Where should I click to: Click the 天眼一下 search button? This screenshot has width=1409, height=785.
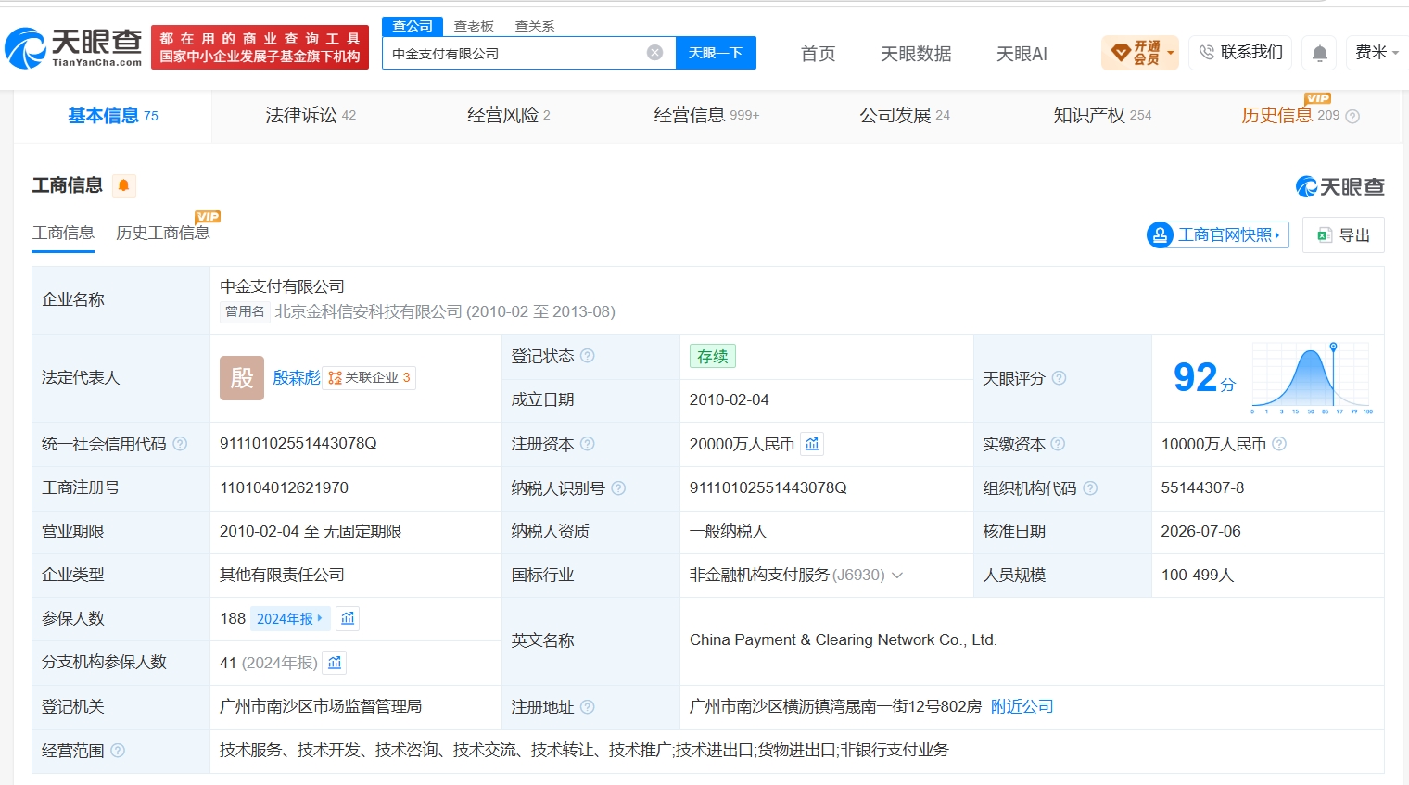tap(716, 53)
